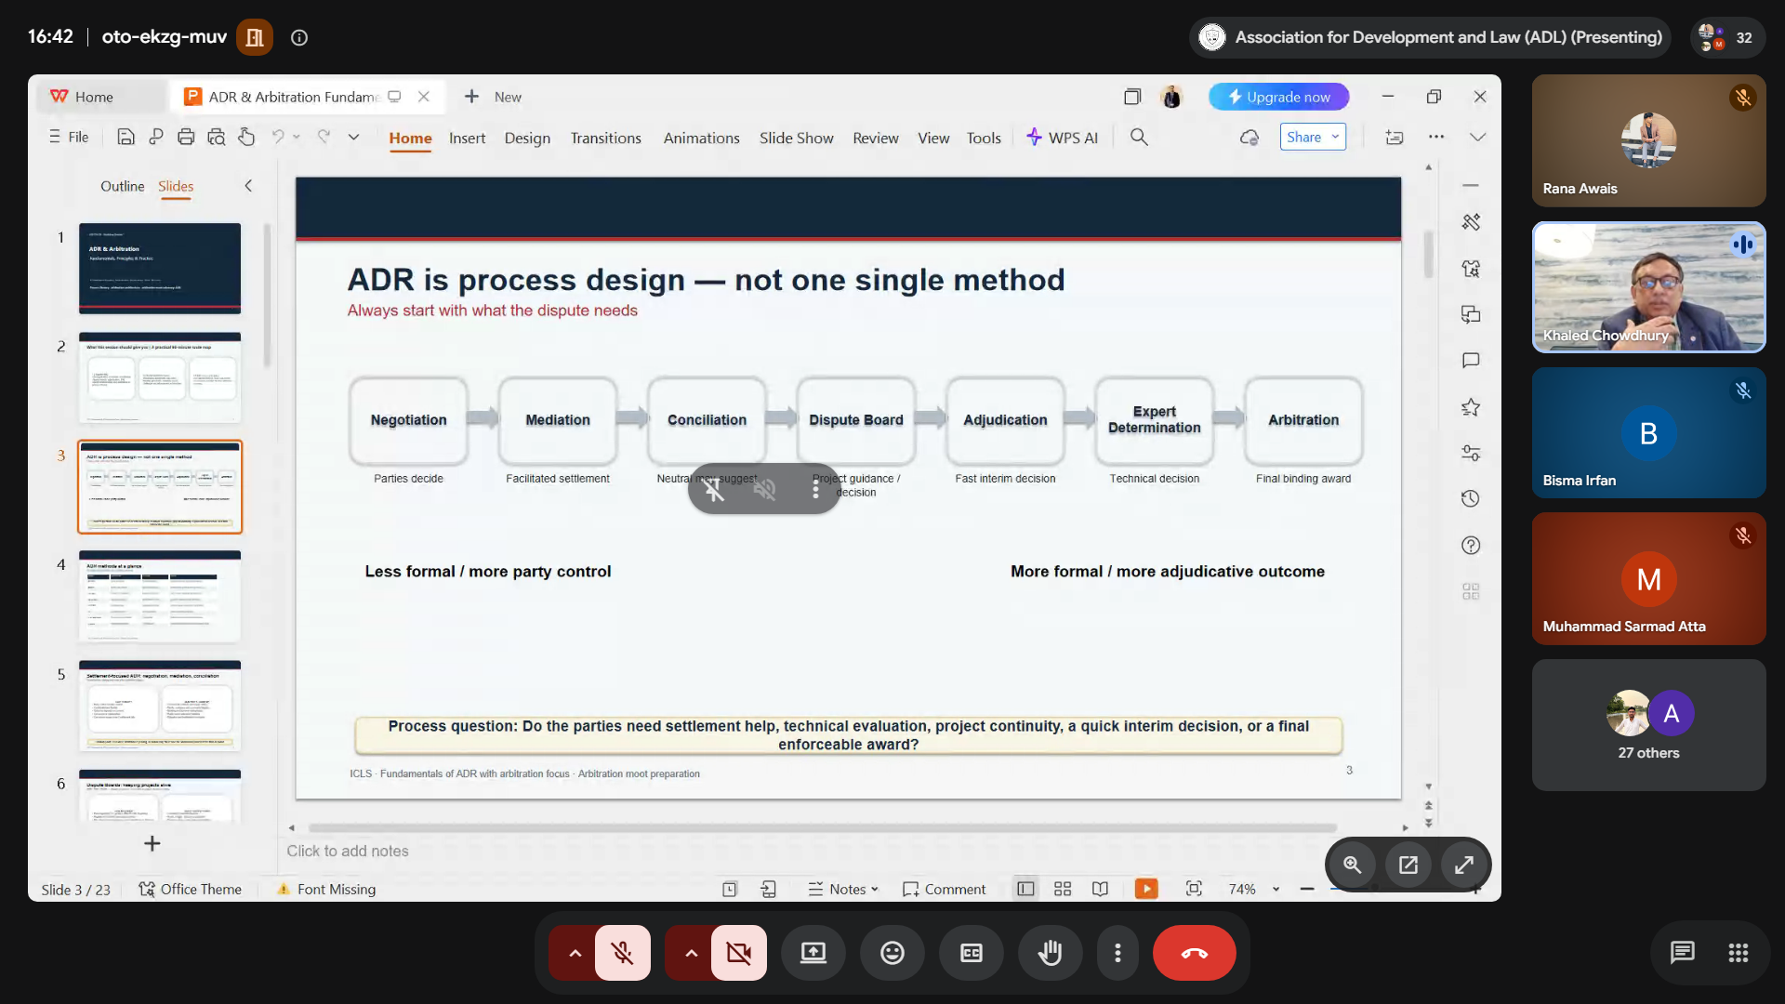Screen dimensions: 1785x1004
Task: Click the meeting details info icon
Action: click(299, 37)
